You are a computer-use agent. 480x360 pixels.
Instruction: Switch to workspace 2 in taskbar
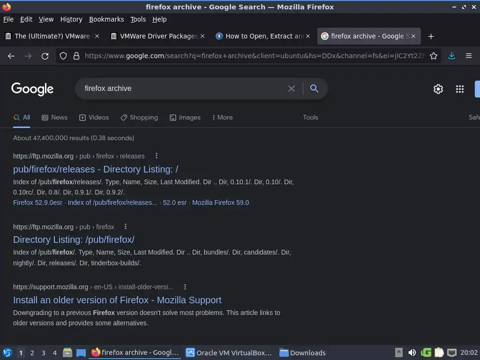point(32,353)
